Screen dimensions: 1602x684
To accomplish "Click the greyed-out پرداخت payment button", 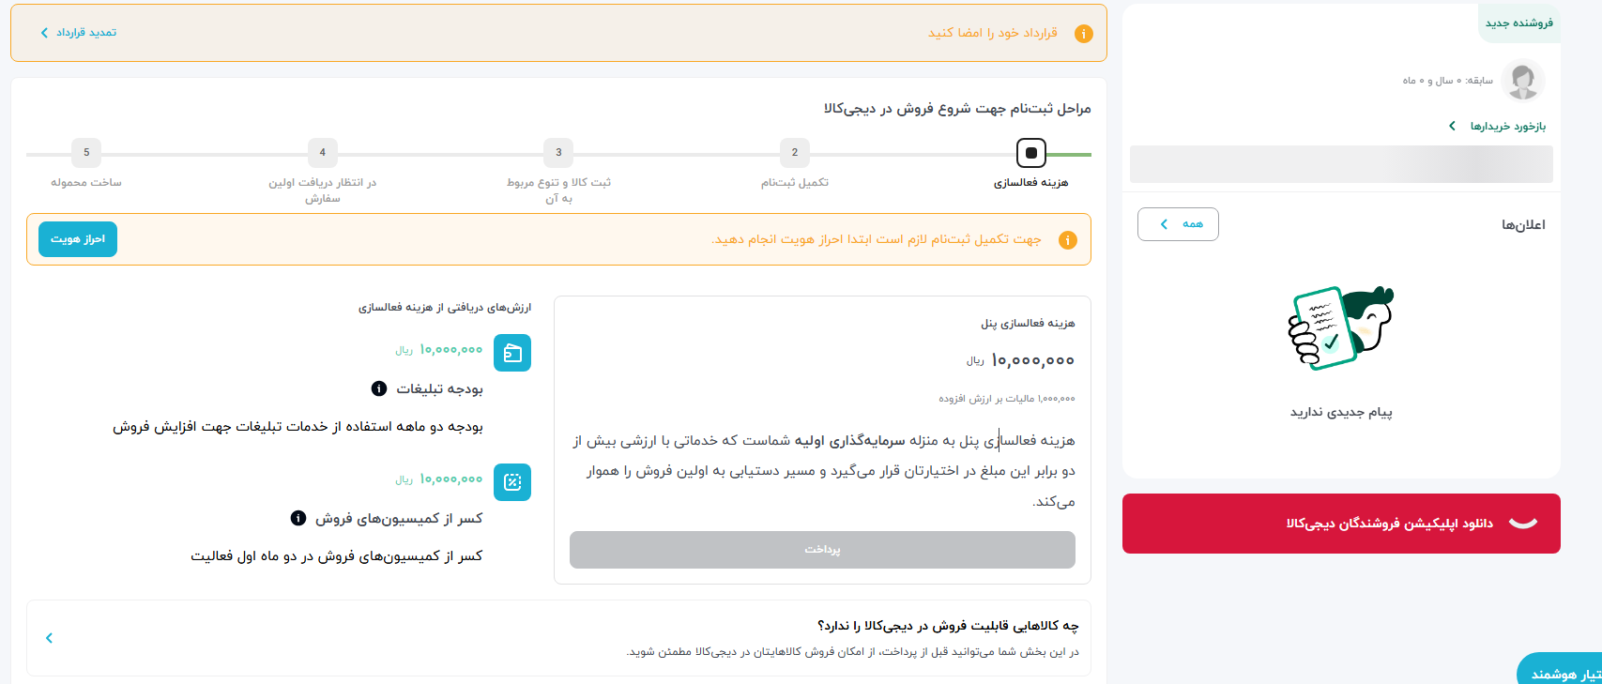I will (x=822, y=550).
